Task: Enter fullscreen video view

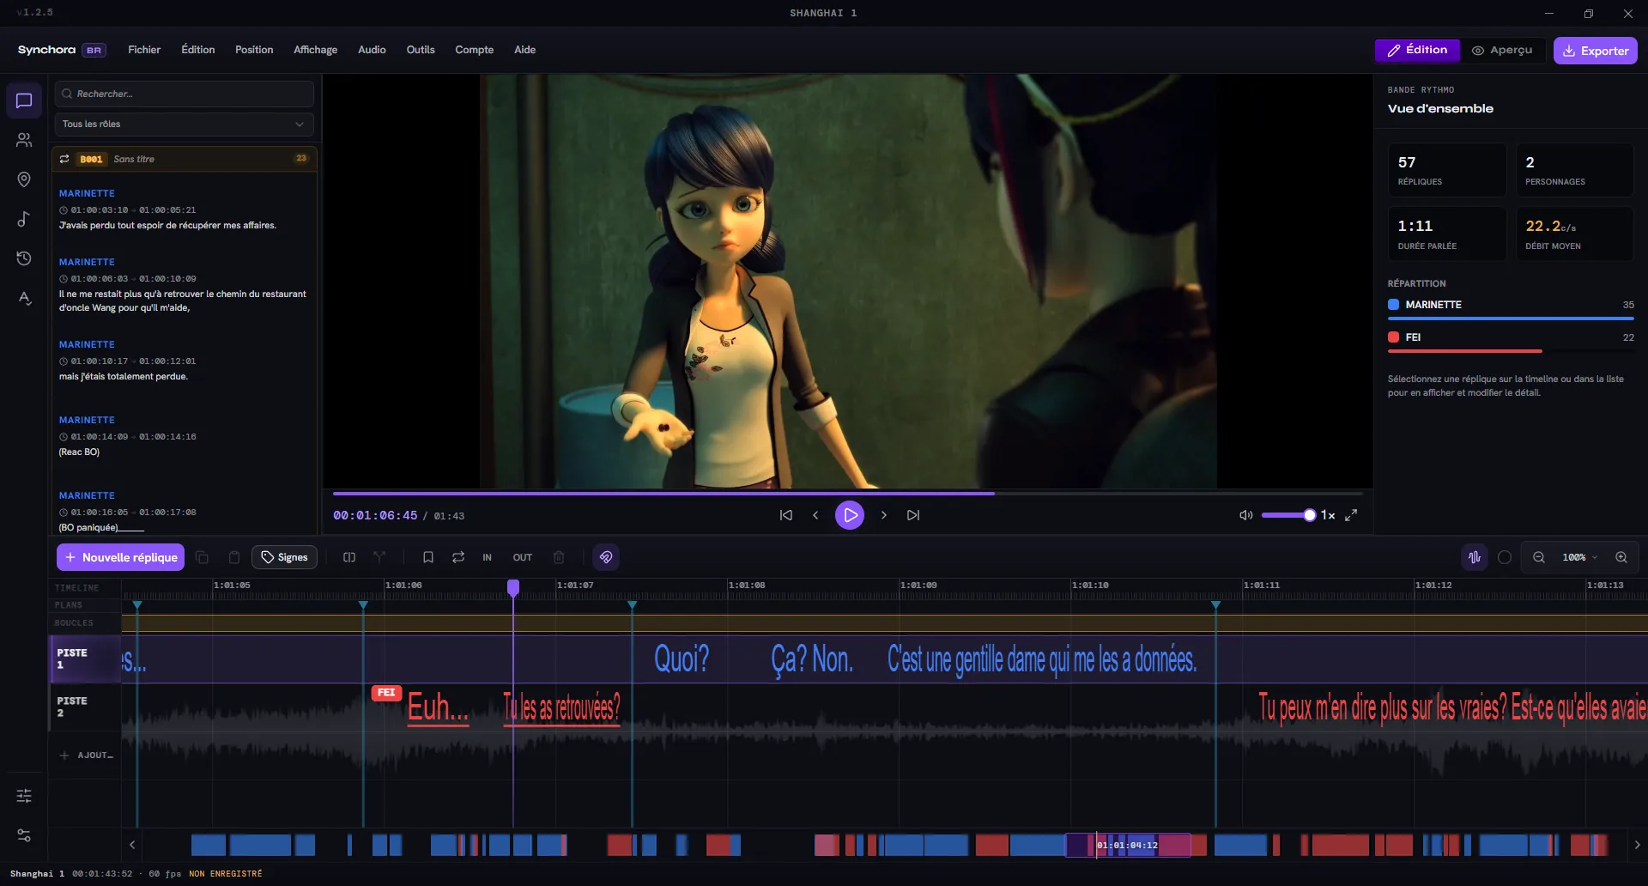Action: [1351, 515]
